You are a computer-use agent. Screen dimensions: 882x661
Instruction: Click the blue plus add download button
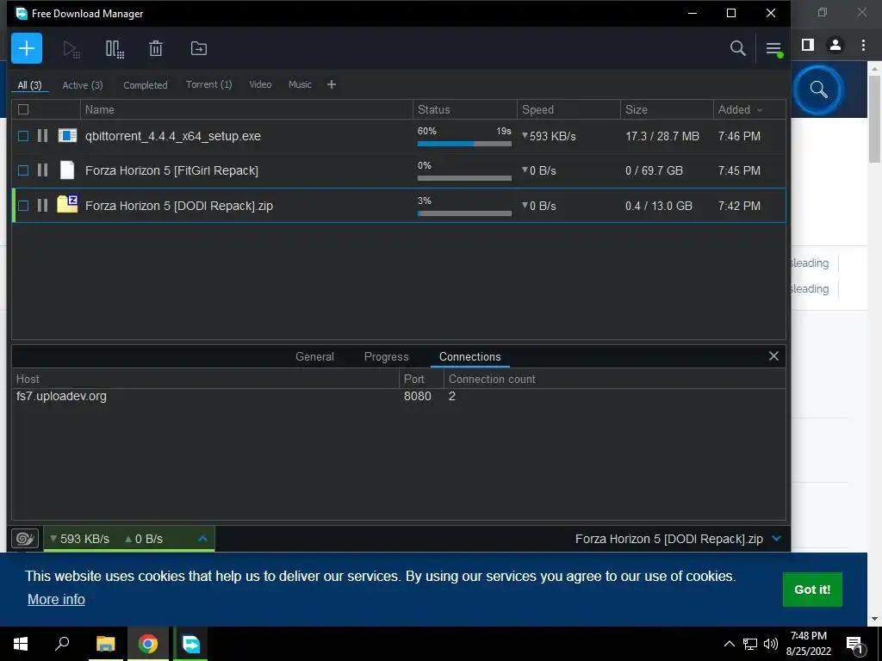pos(27,48)
